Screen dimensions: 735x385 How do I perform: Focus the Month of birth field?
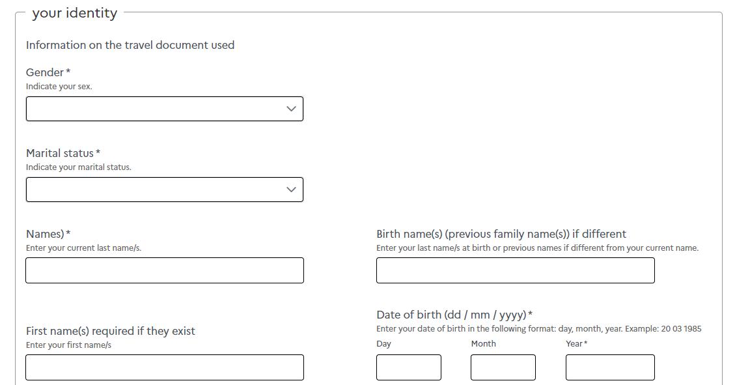(x=503, y=367)
